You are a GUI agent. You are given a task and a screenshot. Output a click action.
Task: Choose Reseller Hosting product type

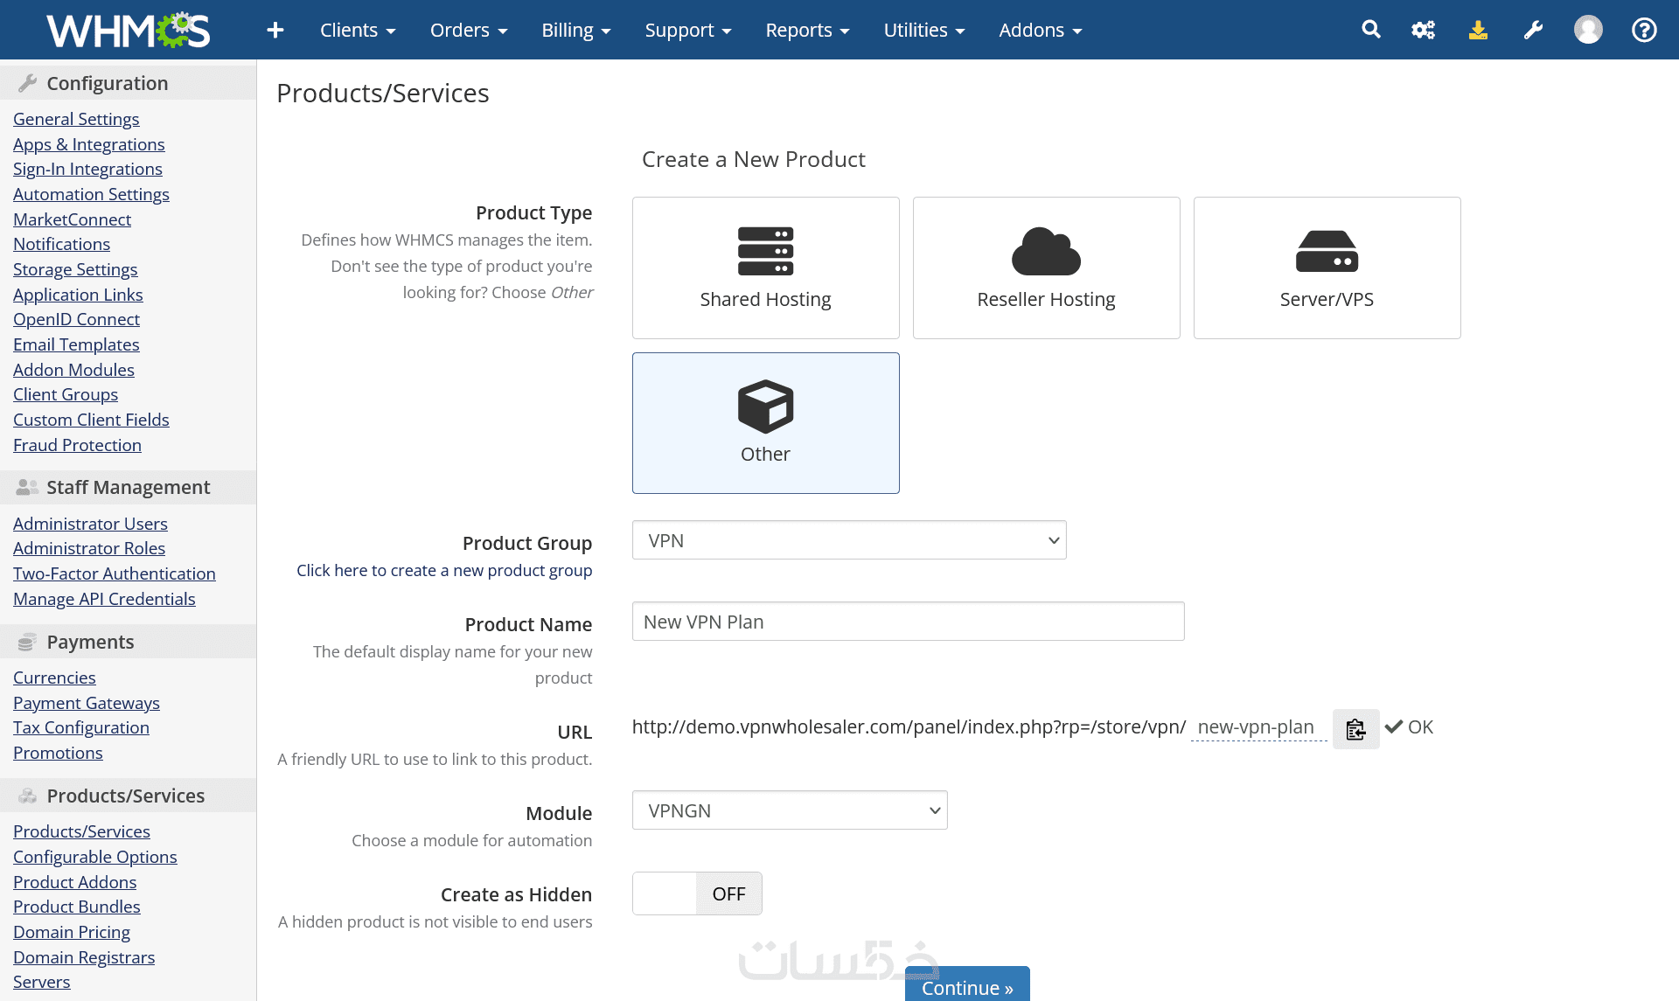click(x=1046, y=268)
